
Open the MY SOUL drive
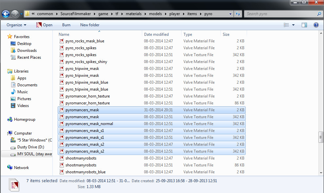click(x=34, y=154)
